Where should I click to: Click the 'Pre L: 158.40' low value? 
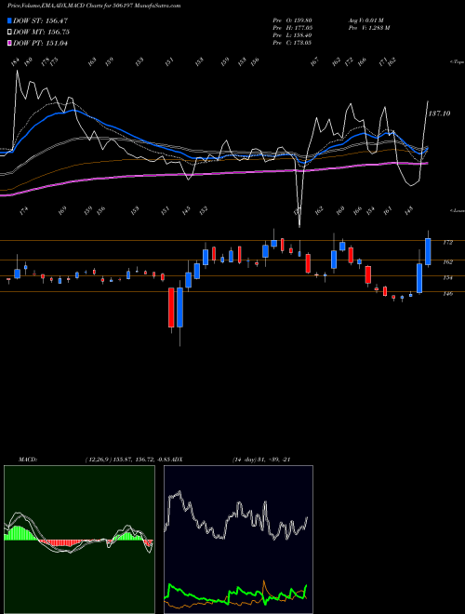pyautogui.click(x=292, y=35)
